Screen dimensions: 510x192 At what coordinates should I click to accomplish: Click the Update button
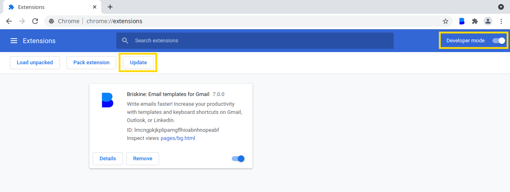point(138,63)
